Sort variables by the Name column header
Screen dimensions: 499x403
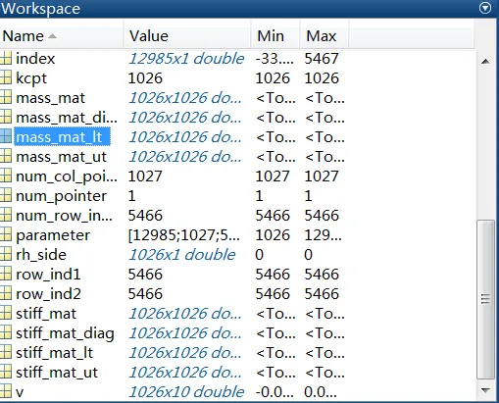62,35
